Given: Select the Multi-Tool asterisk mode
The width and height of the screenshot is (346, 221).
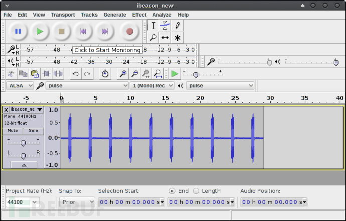Looking at the screenshot, I should [177, 37].
